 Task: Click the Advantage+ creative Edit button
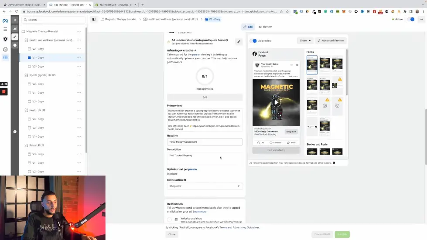[x=205, y=97]
